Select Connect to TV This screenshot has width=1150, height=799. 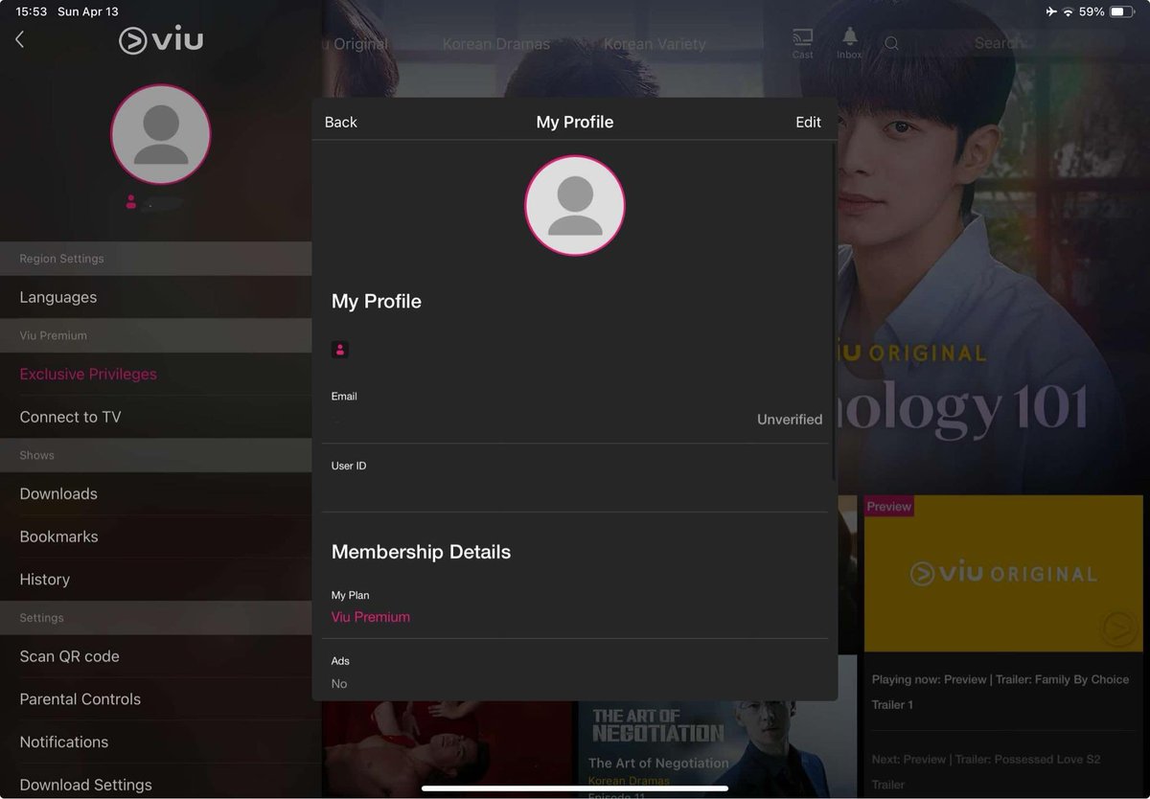click(x=155, y=417)
